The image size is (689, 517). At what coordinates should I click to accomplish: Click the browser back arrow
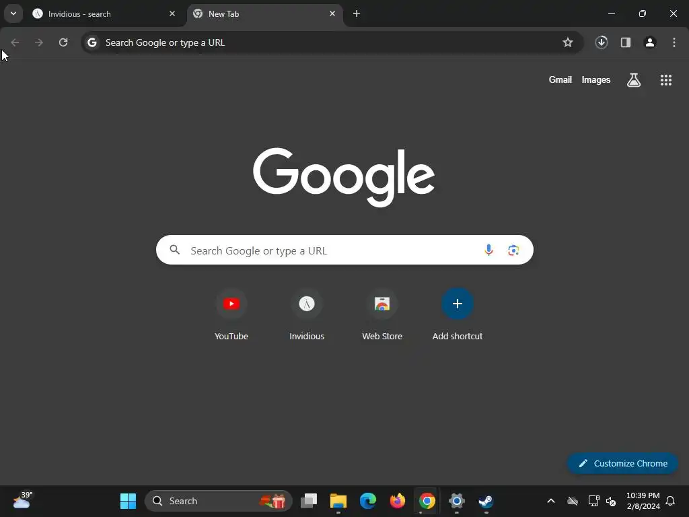click(x=15, y=42)
